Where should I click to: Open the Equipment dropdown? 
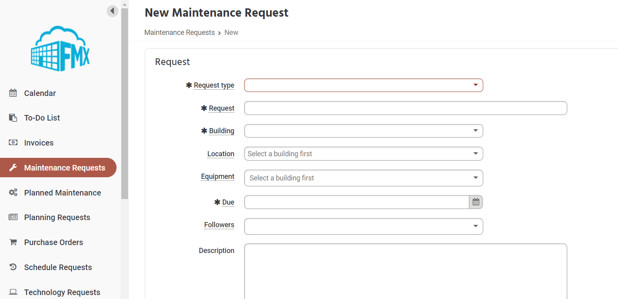click(x=364, y=178)
